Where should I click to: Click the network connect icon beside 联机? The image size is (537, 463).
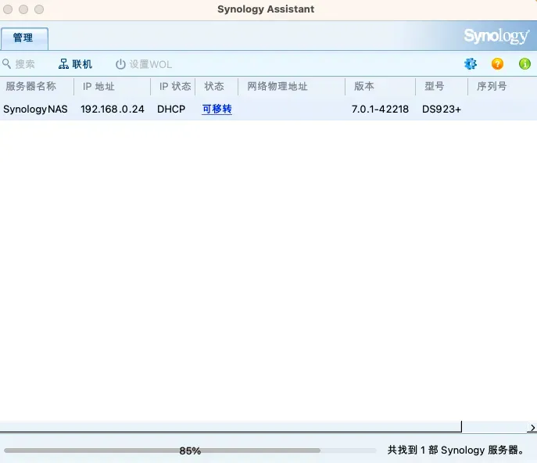(63, 64)
